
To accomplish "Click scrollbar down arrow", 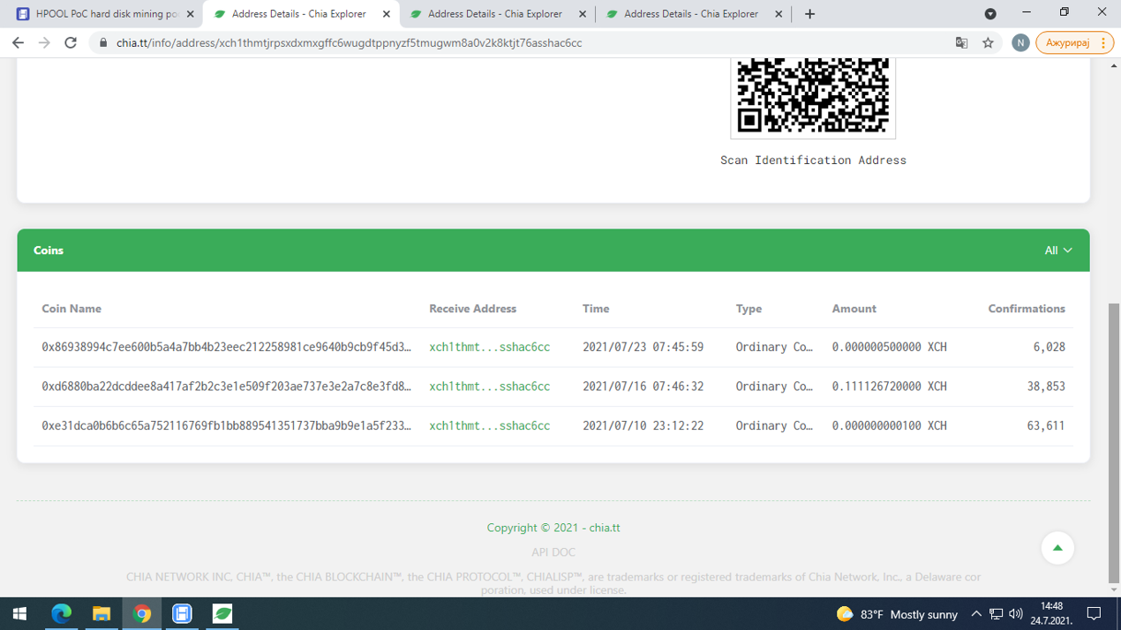I will (1114, 589).
